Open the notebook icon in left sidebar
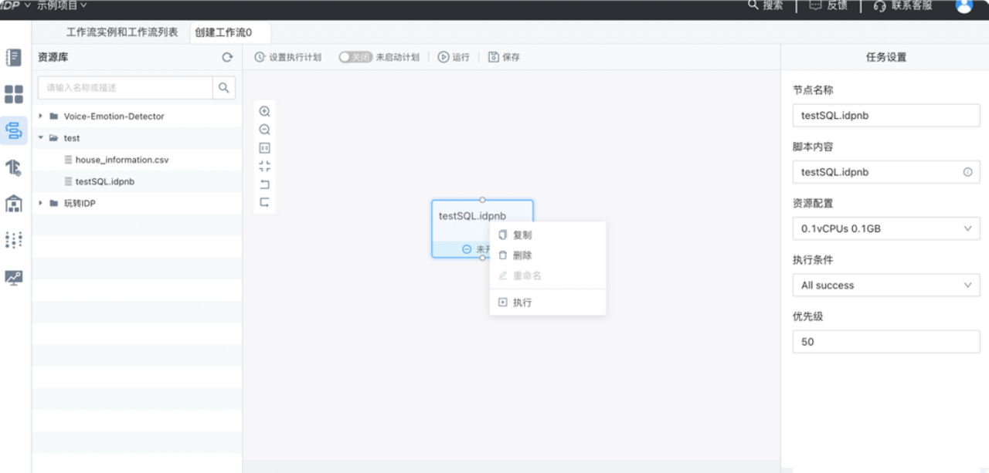 coord(14,57)
